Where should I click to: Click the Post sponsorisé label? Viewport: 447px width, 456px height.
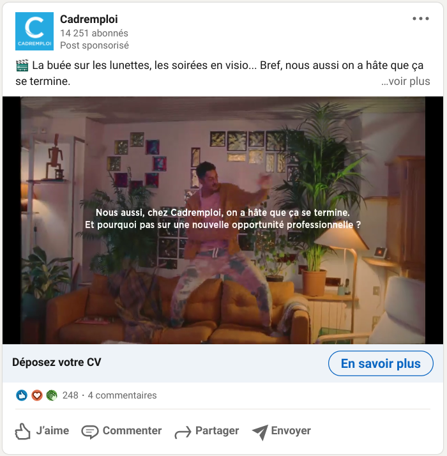[95, 45]
